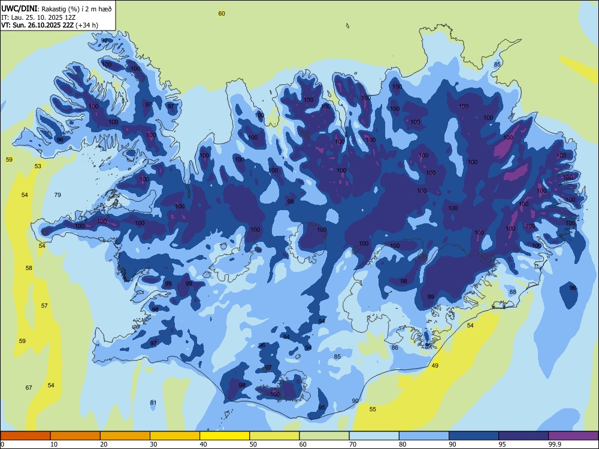Click the map value '79' in Faxaflói bay
This screenshot has height=449, width=599.
[58, 195]
